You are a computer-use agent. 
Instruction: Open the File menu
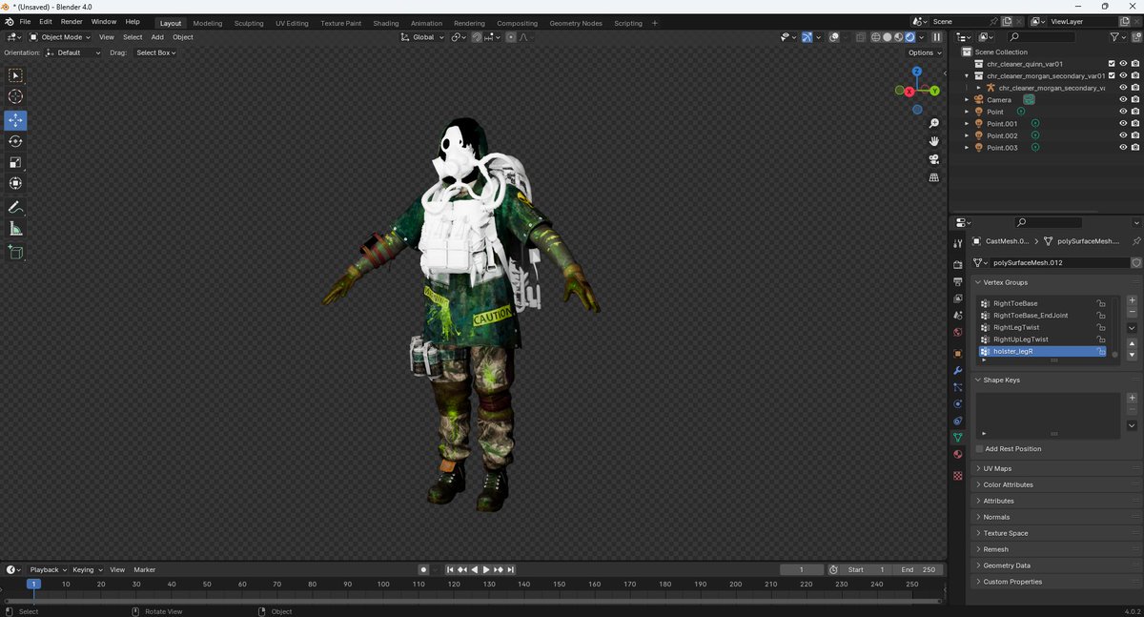(25, 22)
